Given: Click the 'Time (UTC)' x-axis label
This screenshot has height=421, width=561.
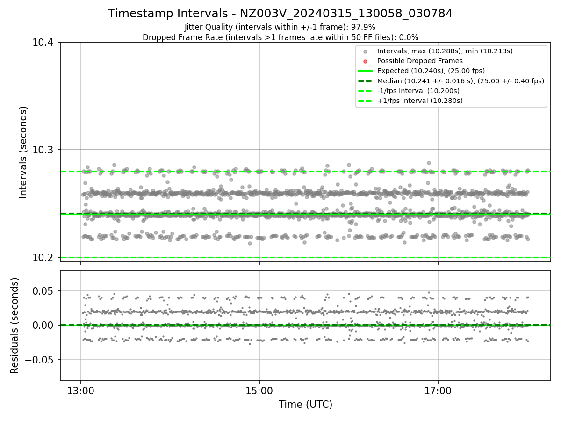Looking at the screenshot, I should (306, 405).
